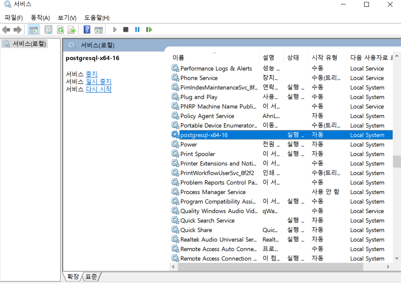Click the gear icon of Plug and Play
The width and height of the screenshot is (401, 283).
click(175, 97)
